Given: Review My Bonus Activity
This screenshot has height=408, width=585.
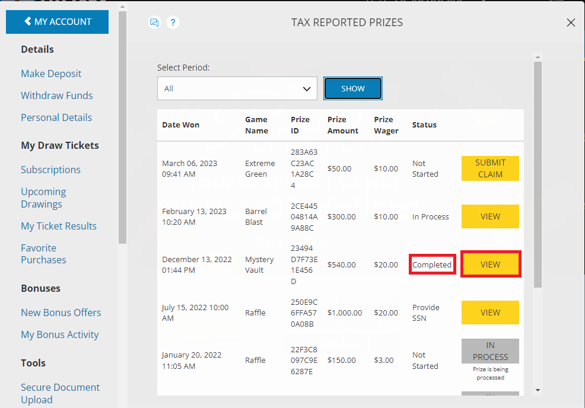Looking at the screenshot, I should 59,334.
